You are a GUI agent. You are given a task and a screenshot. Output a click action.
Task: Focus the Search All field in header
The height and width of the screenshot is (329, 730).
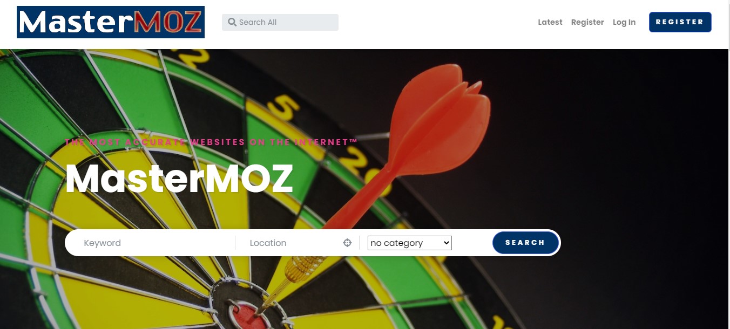[280, 22]
